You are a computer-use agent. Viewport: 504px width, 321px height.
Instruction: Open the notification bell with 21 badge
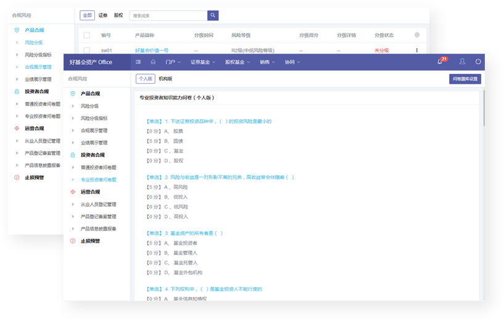tap(440, 62)
